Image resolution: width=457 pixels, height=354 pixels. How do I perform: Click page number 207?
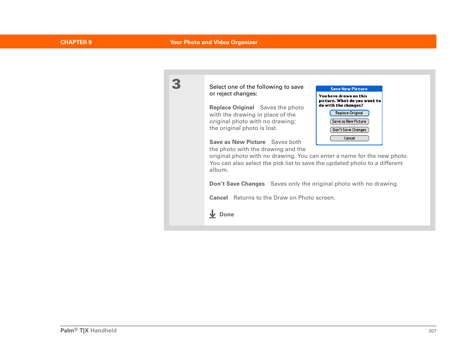point(432,330)
